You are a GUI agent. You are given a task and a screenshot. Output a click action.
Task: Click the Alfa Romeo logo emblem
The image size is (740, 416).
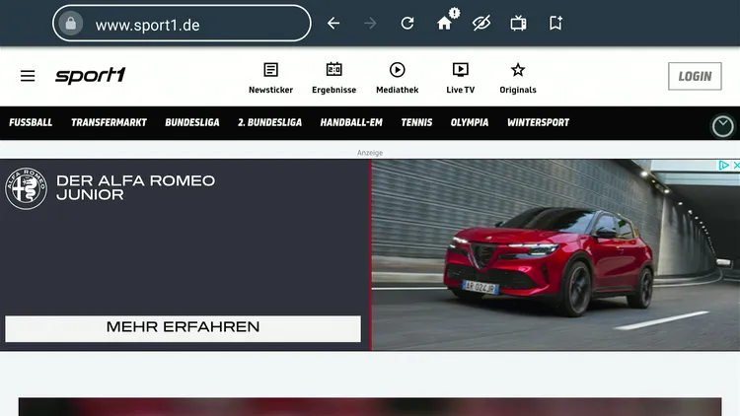(26, 188)
